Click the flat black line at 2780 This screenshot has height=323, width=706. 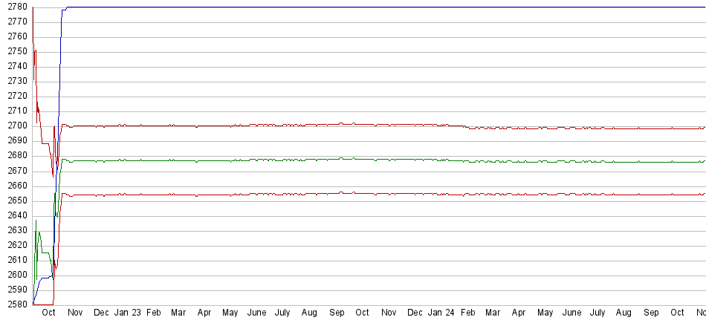point(372,7)
